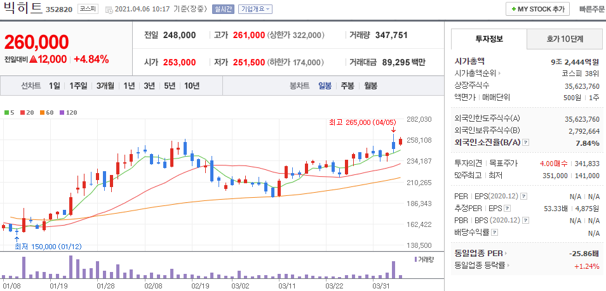
Task: Switch to the 투자정보 tab
Action: [489, 39]
